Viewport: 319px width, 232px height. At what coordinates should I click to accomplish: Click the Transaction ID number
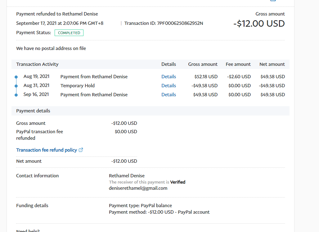(180, 23)
